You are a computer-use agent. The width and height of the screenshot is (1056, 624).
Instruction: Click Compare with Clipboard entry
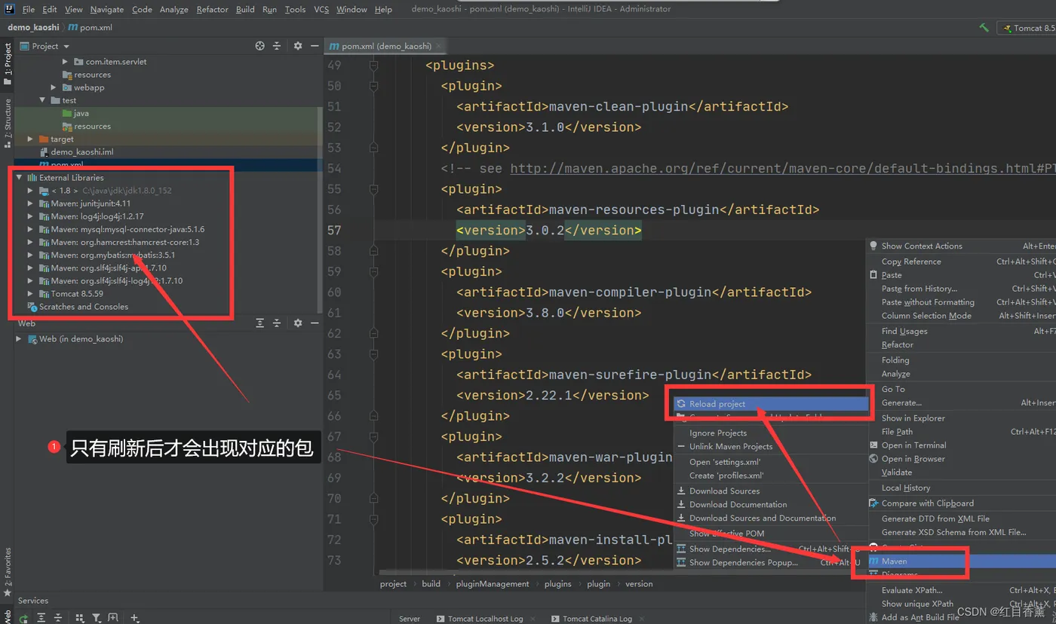coord(927,503)
